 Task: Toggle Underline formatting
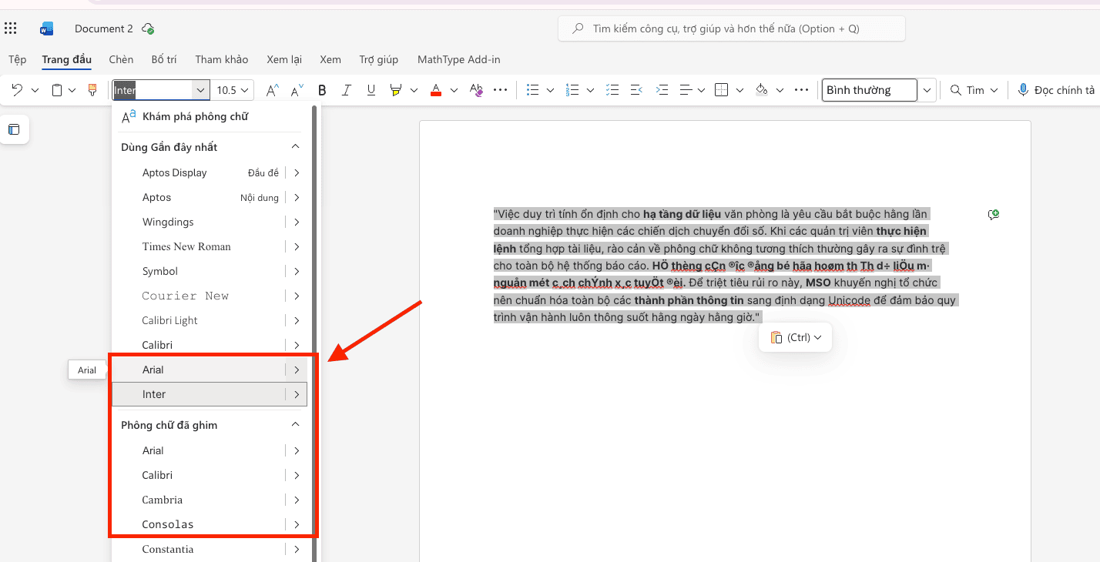[x=371, y=89]
